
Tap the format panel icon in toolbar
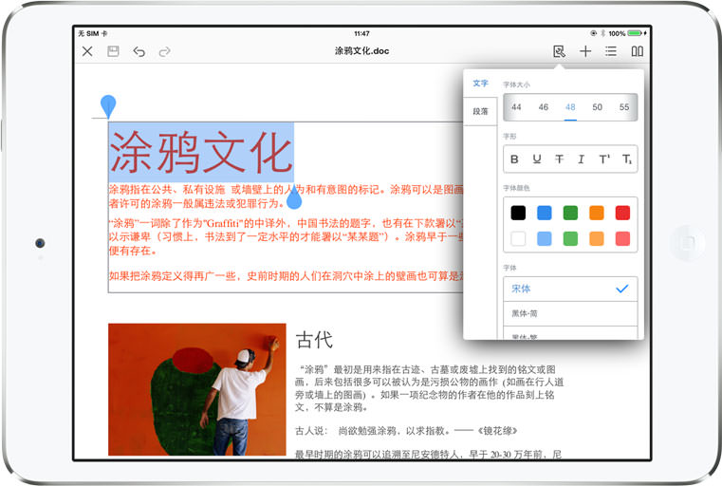point(559,51)
